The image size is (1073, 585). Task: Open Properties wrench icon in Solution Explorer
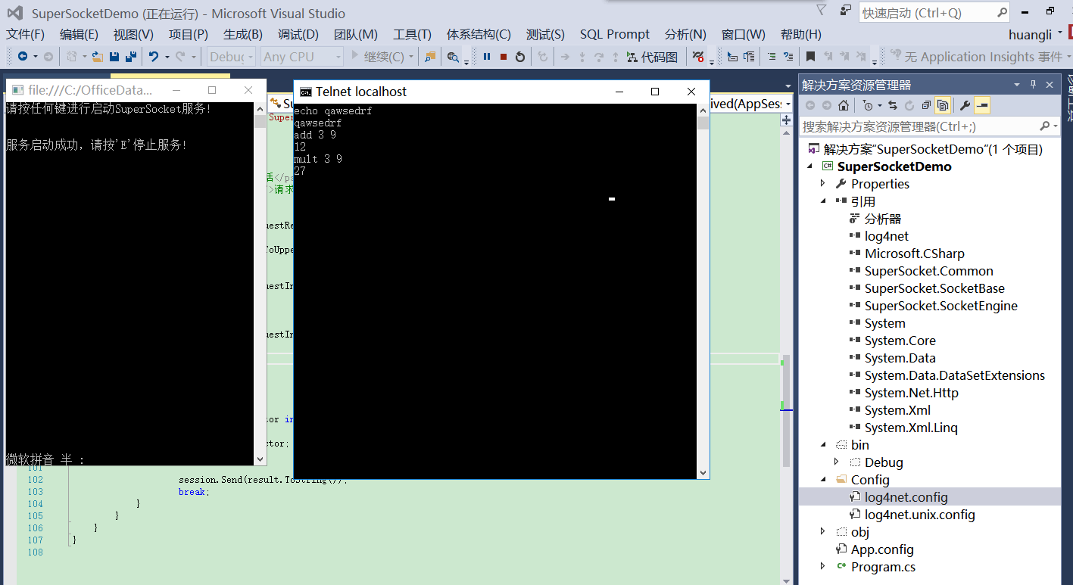pos(965,105)
